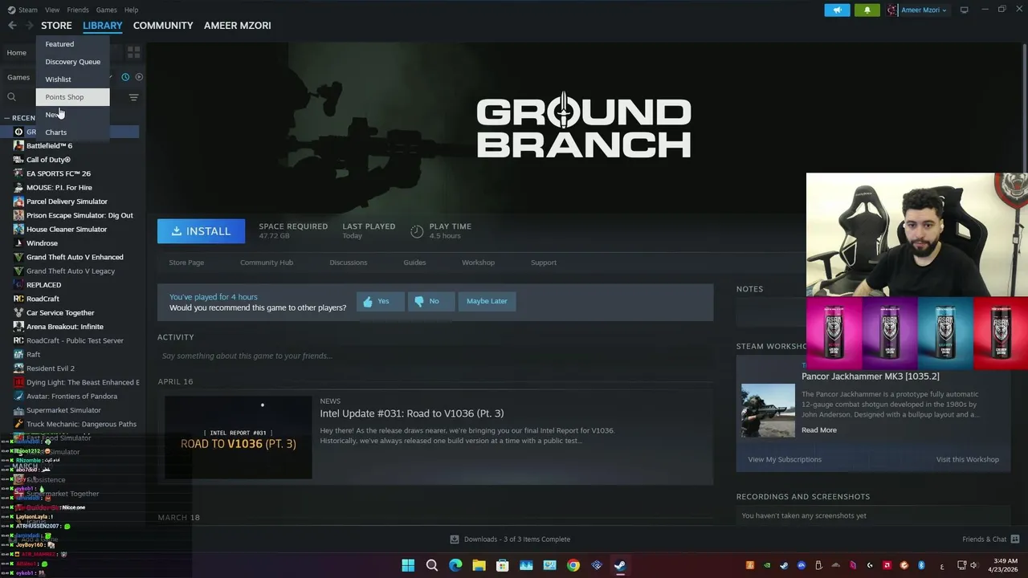Open Road to V1036 news thumbnail
This screenshot has width=1028, height=578.
pos(239,438)
